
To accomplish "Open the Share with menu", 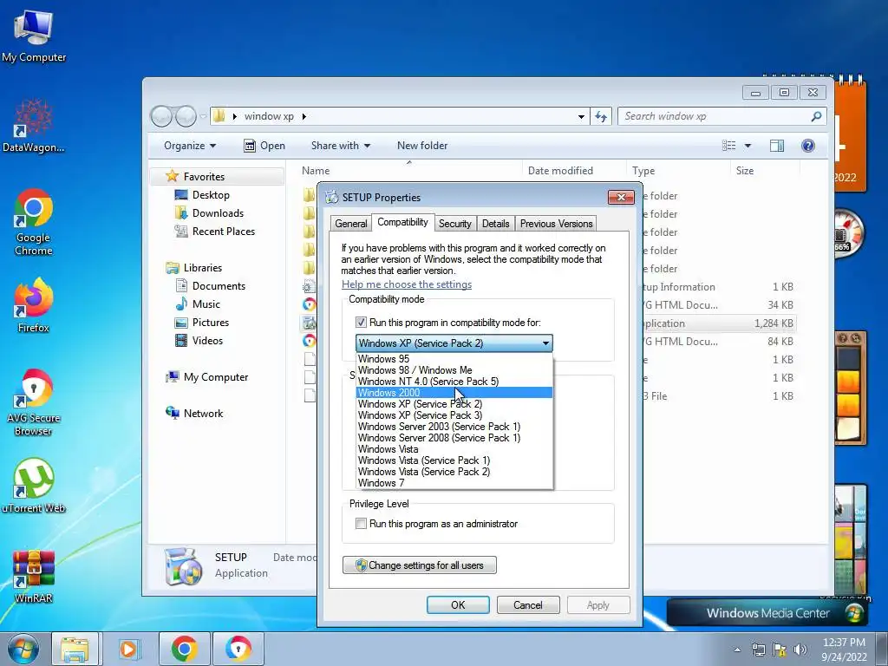I will 340,146.
